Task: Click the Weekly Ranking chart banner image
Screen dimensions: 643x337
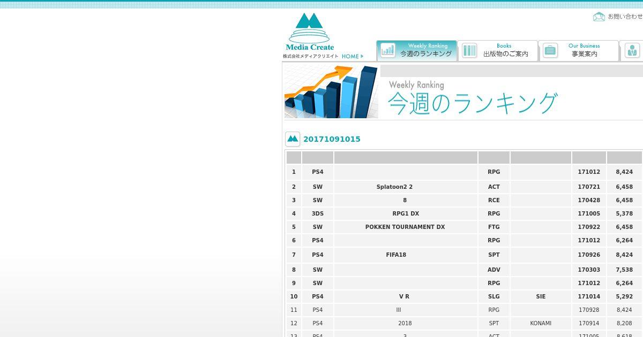Action: click(331, 92)
